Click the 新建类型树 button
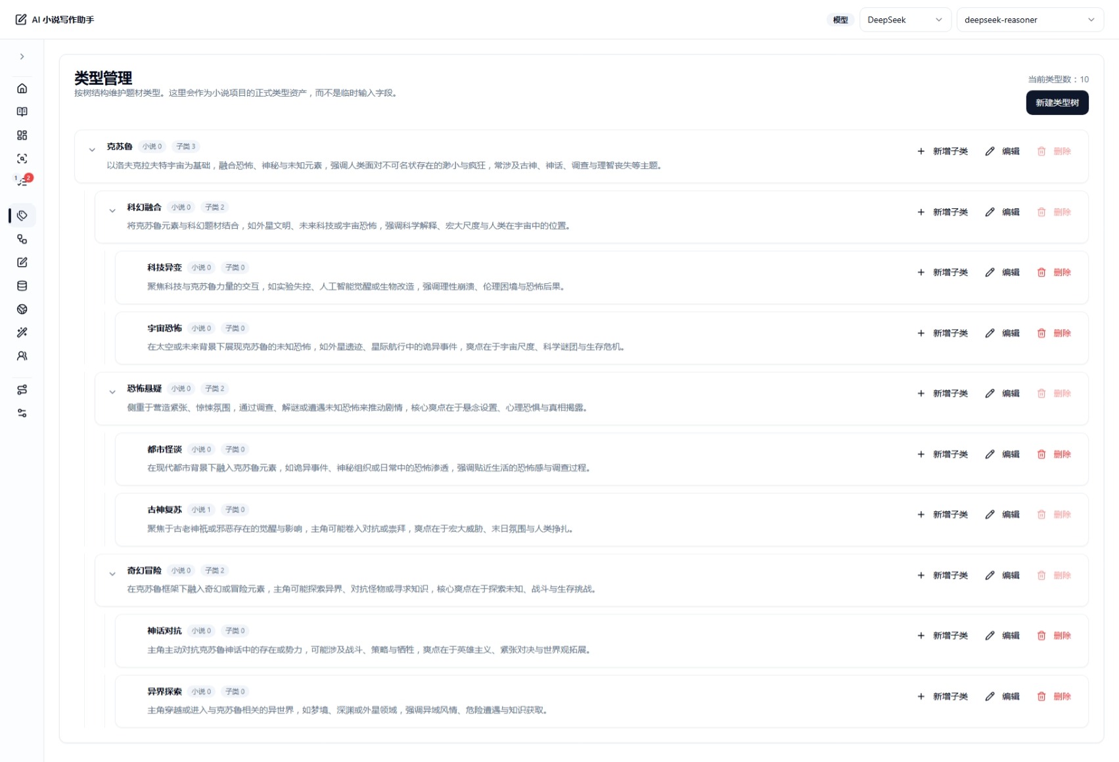 click(x=1057, y=102)
